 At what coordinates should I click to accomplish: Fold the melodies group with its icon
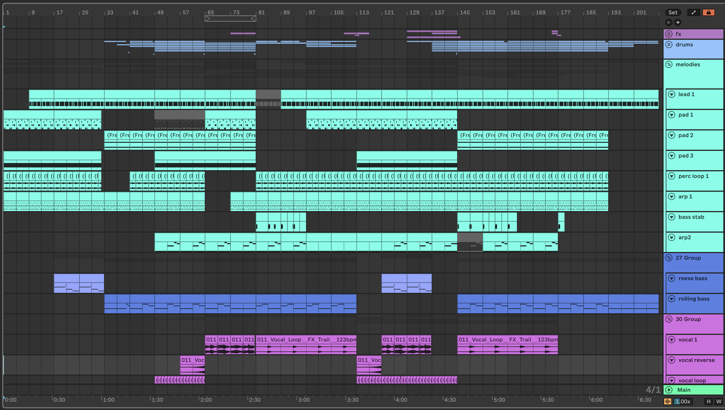[x=669, y=64]
